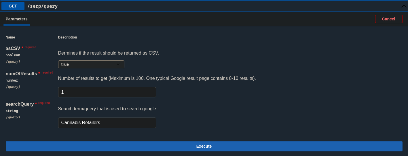
Task: Click the red required marker beside asCSV
Action: 30,47
